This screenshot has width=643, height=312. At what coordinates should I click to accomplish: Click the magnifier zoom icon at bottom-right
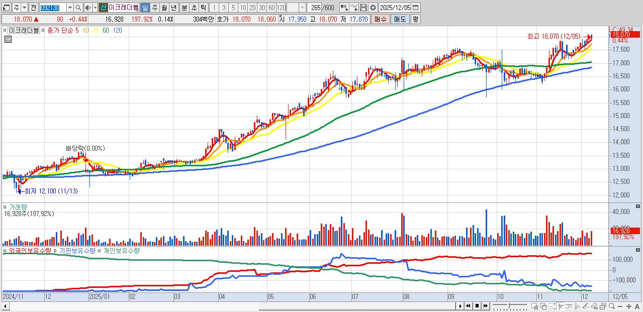coord(612,306)
